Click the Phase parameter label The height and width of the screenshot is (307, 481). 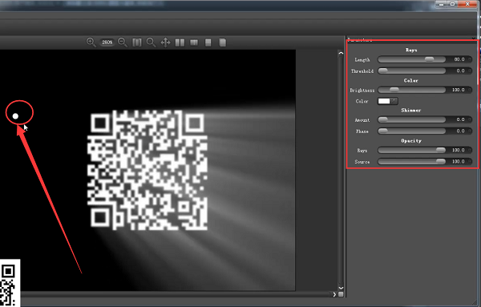tap(362, 131)
